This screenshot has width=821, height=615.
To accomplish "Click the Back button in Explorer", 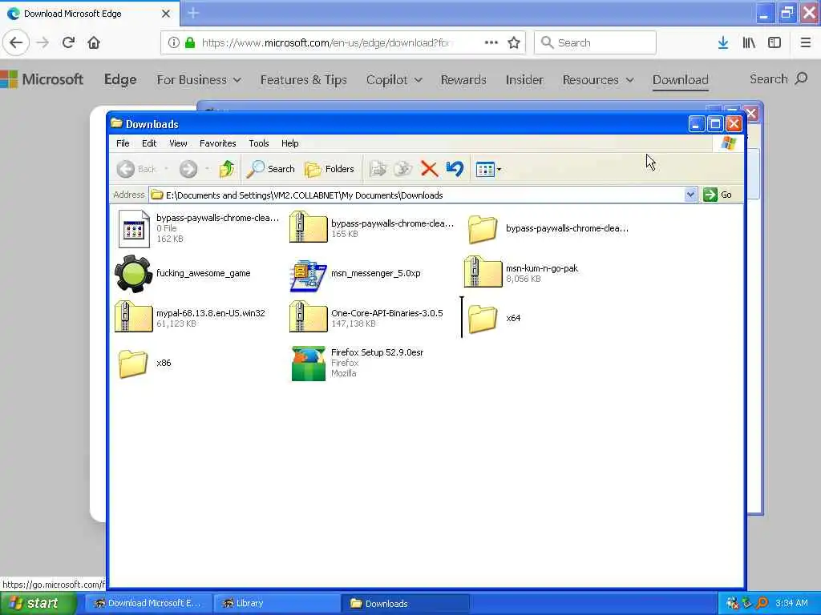I will point(136,168).
